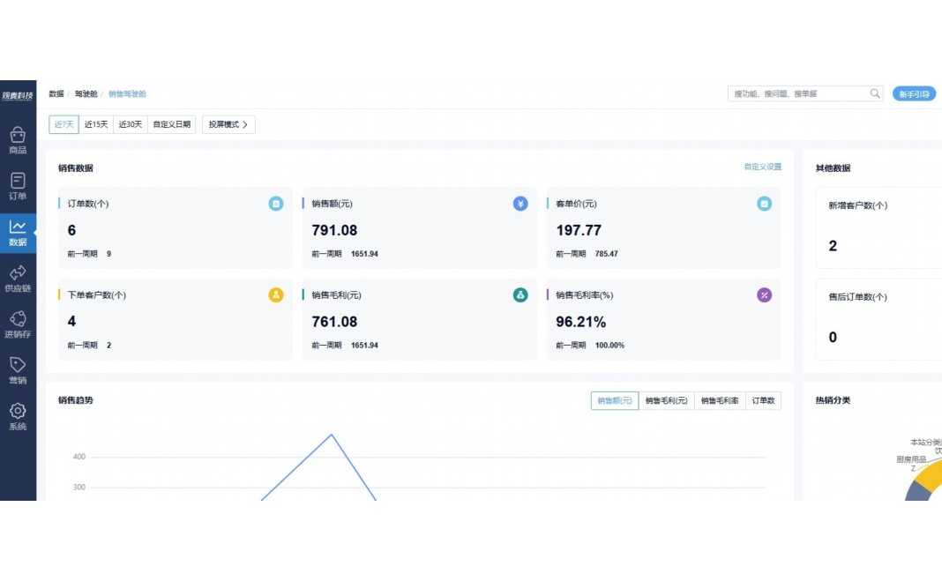Image resolution: width=942 pixels, height=581 pixels.
Task: Show 订单数 trend chart
Action: [x=763, y=400]
